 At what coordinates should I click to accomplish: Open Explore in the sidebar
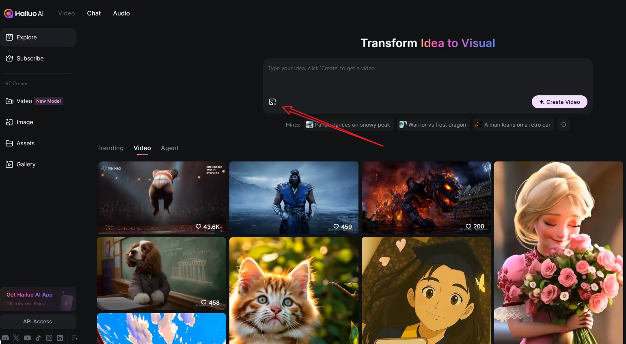tap(38, 37)
